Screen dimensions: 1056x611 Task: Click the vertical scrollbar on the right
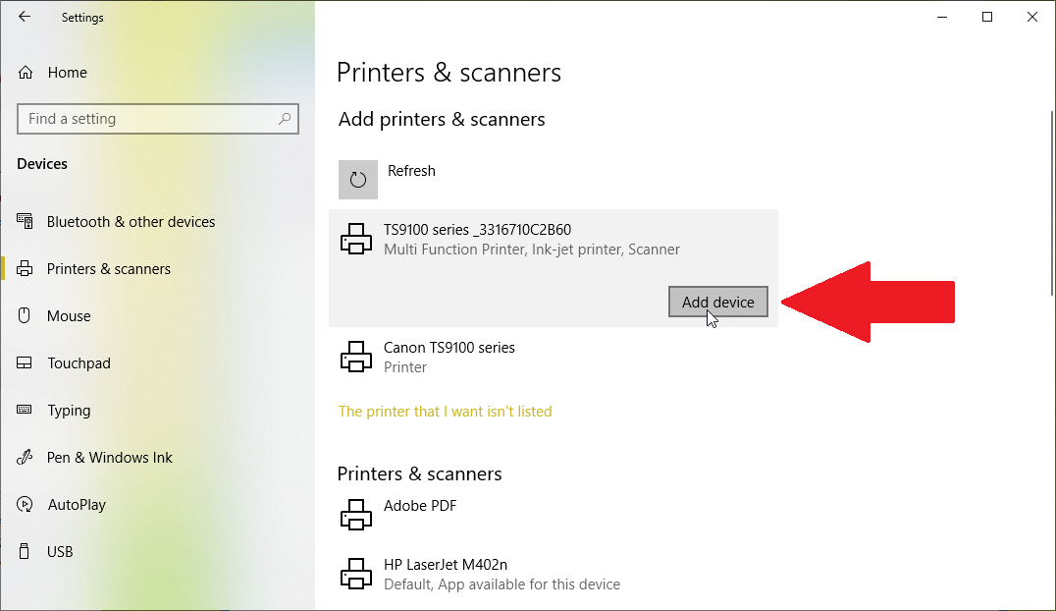pos(1052,202)
